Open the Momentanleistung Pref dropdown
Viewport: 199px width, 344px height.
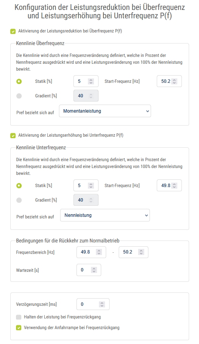click(x=105, y=111)
